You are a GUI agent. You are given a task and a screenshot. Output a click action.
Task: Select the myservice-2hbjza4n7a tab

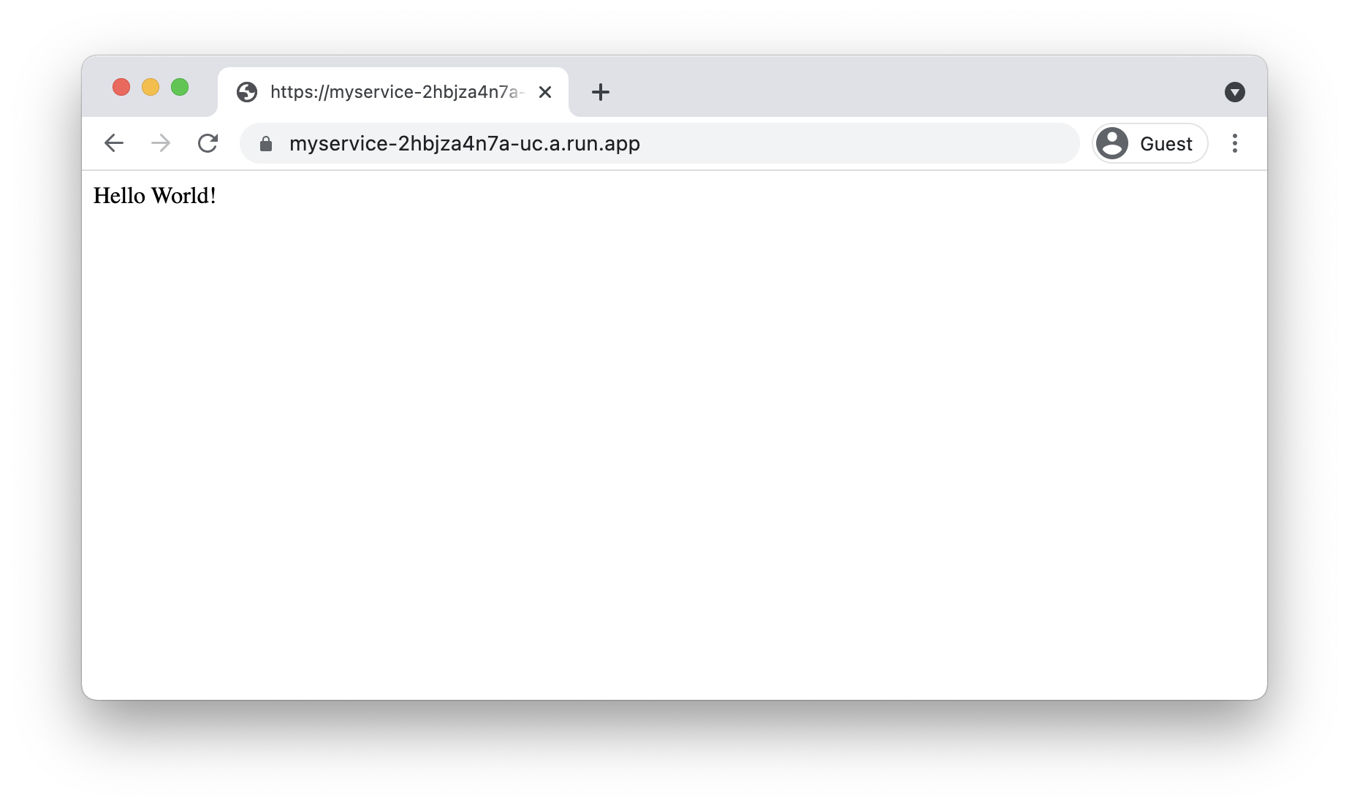tap(393, 92)
